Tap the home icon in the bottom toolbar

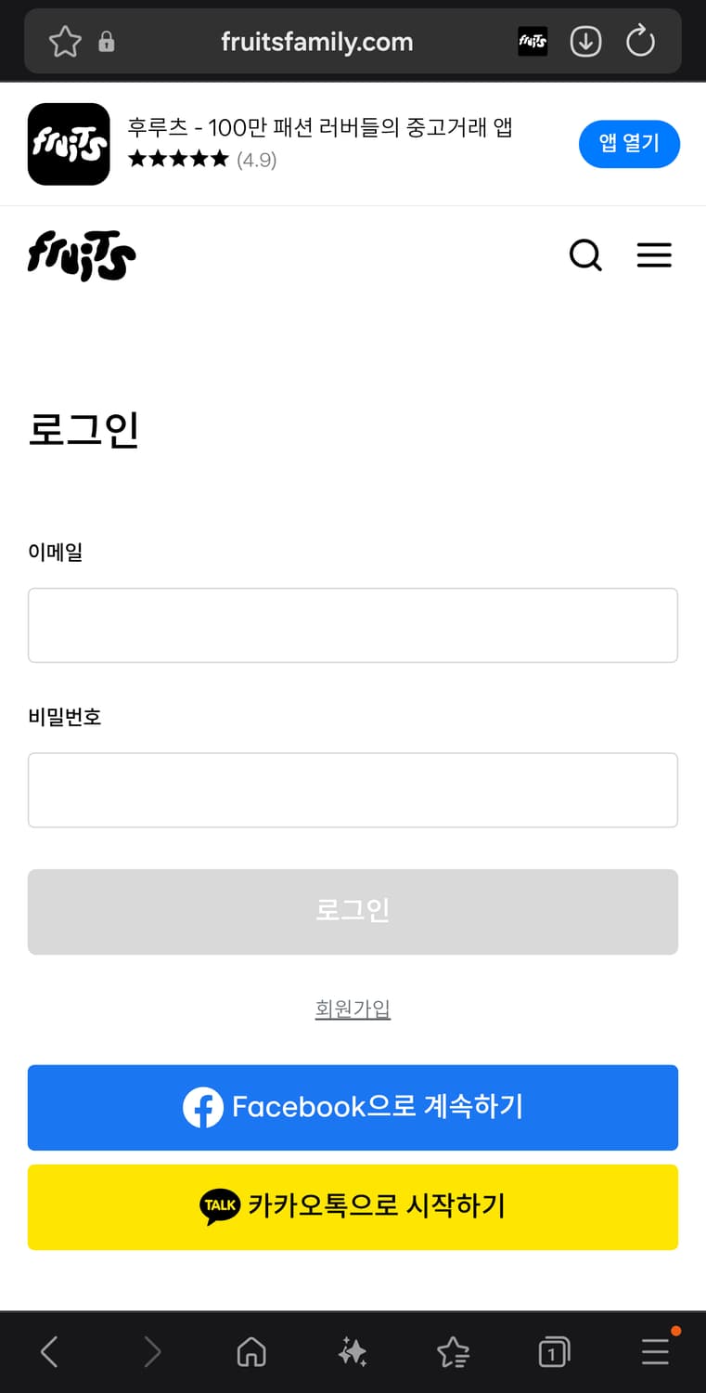point(250,1351)
